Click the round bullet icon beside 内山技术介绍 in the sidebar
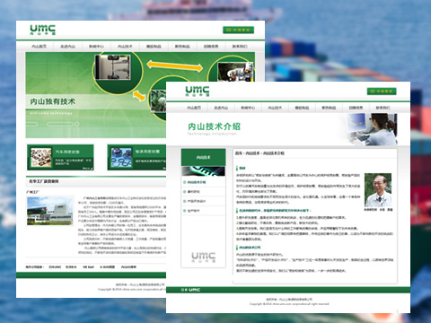The image size is (431, 323). coord(184,182)
